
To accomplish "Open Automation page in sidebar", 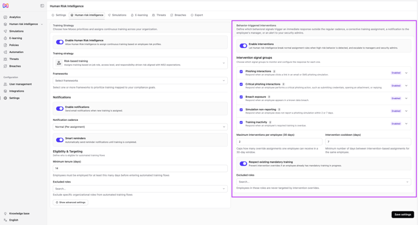I will [16, 52].
